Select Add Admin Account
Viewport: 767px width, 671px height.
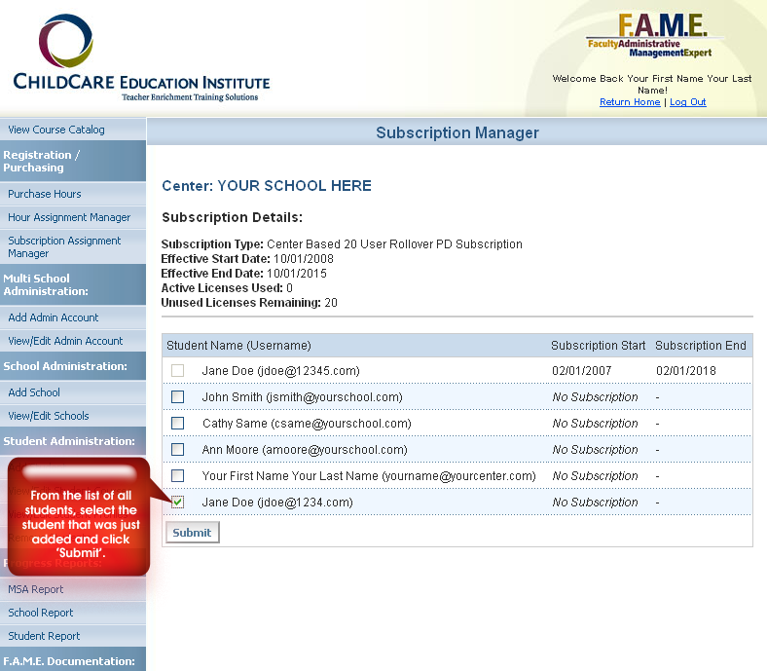pos(73,317)
